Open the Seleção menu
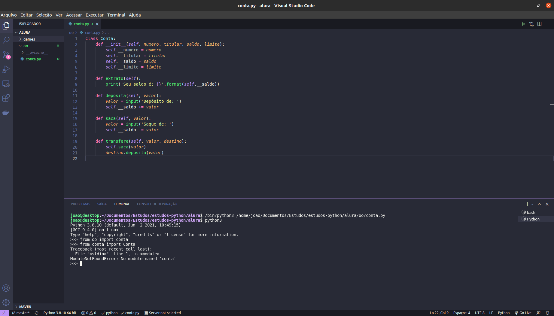 (44, 15)
